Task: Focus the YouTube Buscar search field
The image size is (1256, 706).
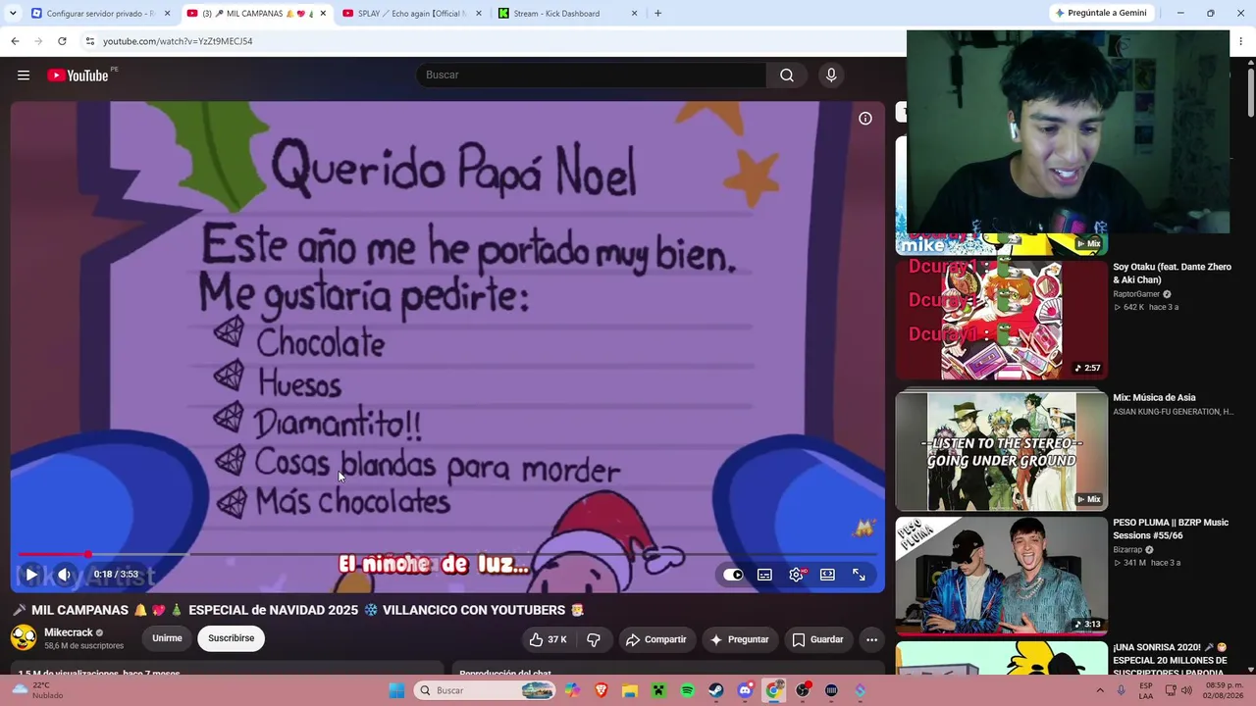Action: (592, 76)
